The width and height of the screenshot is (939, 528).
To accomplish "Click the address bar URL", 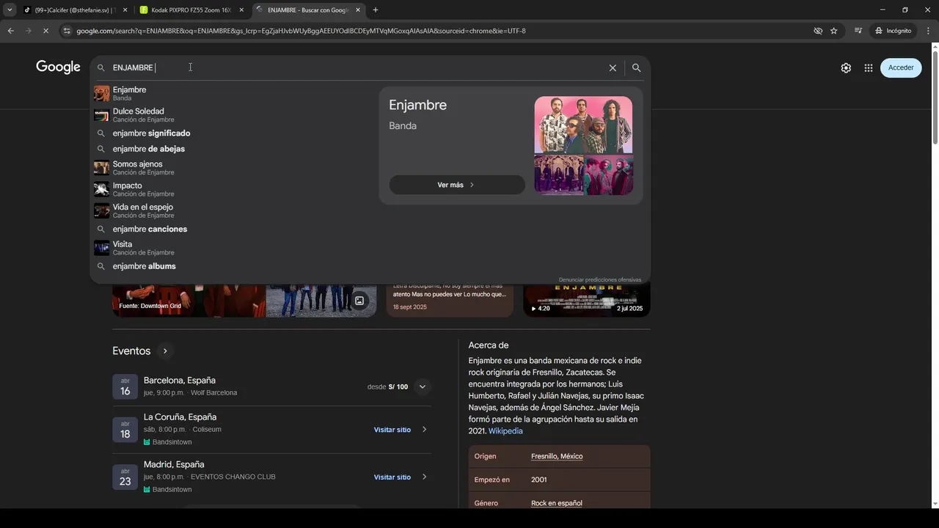I will click(x=301, y=31).
